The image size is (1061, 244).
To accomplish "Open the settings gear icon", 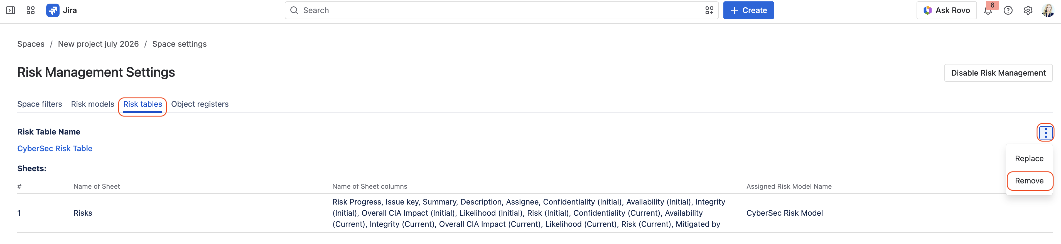I will pos(1028,10).
